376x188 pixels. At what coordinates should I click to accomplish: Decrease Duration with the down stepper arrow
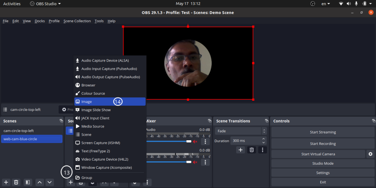tap(264, 143)
